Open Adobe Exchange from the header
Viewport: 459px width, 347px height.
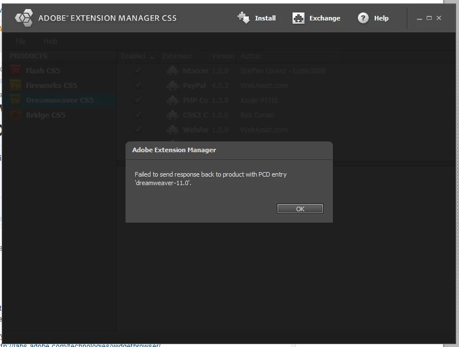(316, 18)
